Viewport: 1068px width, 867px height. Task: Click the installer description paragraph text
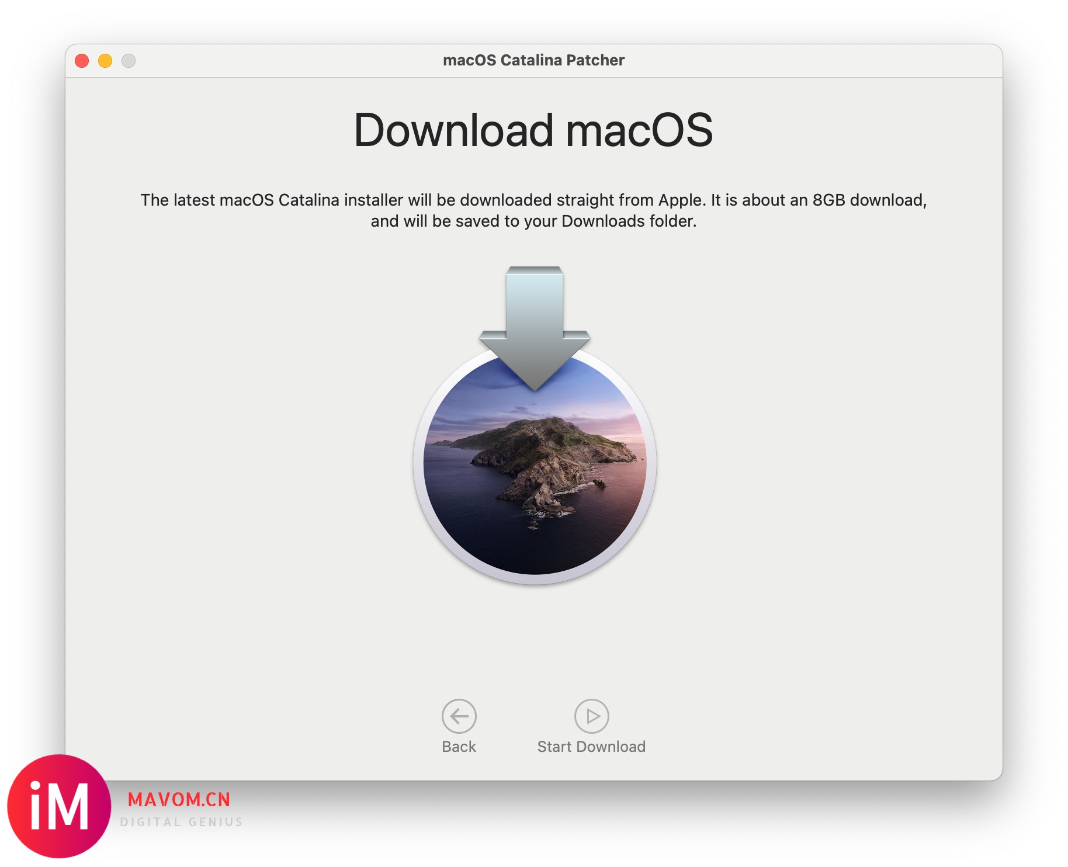[x=533, y=210]
